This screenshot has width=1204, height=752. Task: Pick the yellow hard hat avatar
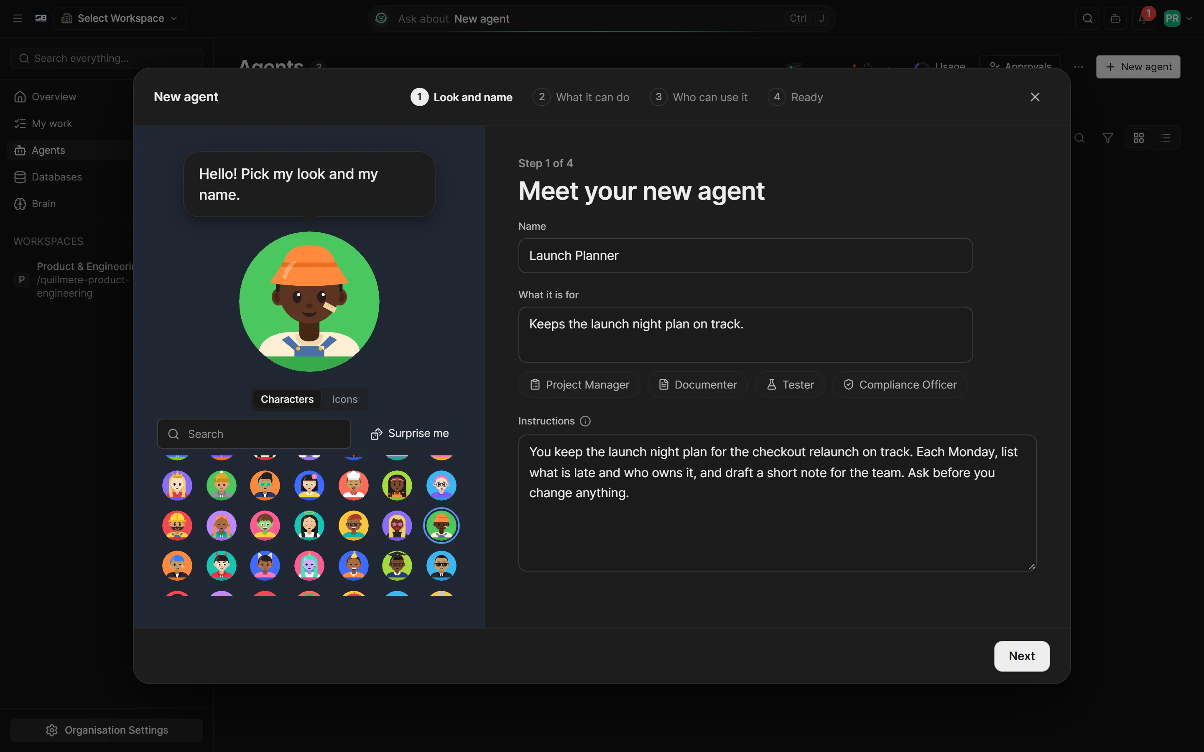click(x=177, y=526)
